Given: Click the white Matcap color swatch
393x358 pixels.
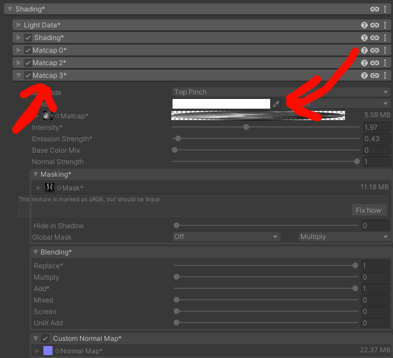Looking at the screenshot, I should click(x=221, y=104).
